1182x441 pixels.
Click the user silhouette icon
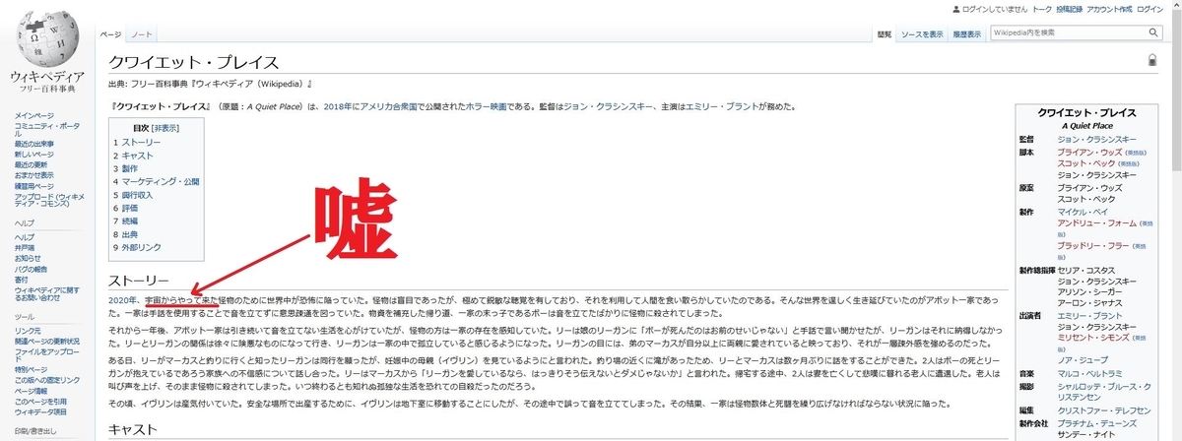[x=957, y=8]
